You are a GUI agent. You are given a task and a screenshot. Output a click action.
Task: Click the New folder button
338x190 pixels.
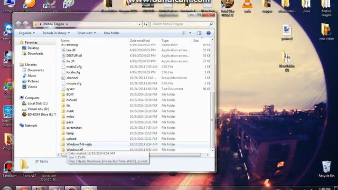(111, 33)
